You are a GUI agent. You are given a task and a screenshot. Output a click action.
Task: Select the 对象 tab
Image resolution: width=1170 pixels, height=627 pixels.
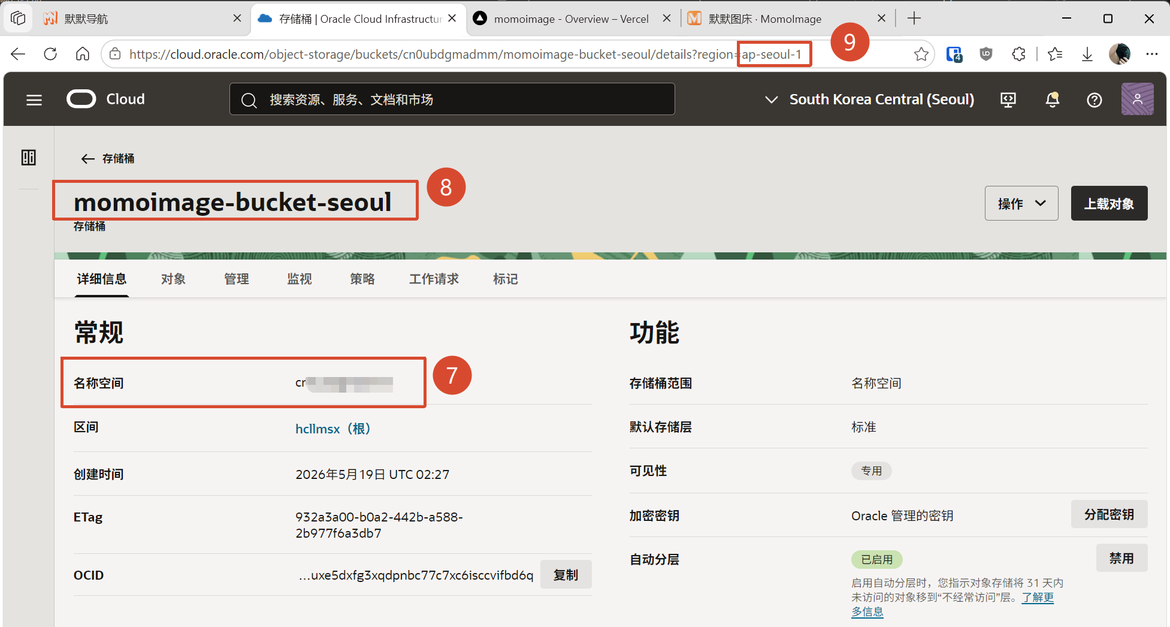(173, 279)
